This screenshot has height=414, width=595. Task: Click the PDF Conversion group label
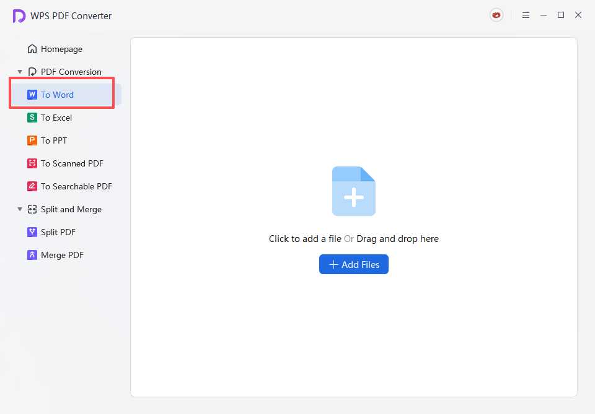click(x=71, y=72)
